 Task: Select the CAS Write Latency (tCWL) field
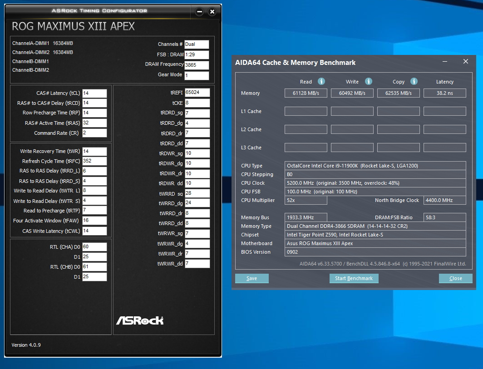click(94, 231)
